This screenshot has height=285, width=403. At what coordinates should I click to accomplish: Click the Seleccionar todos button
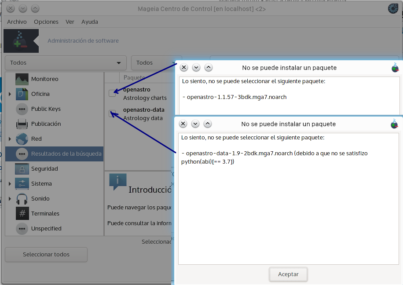tap(46, 254)
